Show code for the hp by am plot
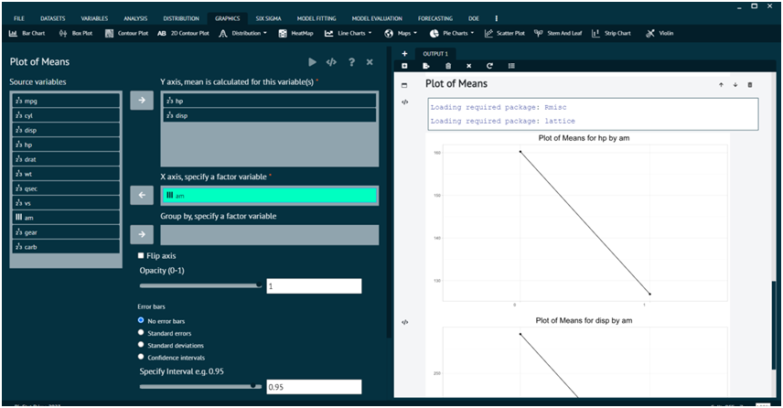Screen dimensions: 783x408 click(405, 102)
